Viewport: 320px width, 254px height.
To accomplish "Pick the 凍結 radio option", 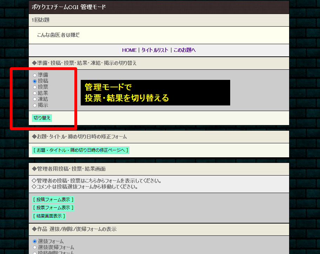I will (x=35, y=99).
